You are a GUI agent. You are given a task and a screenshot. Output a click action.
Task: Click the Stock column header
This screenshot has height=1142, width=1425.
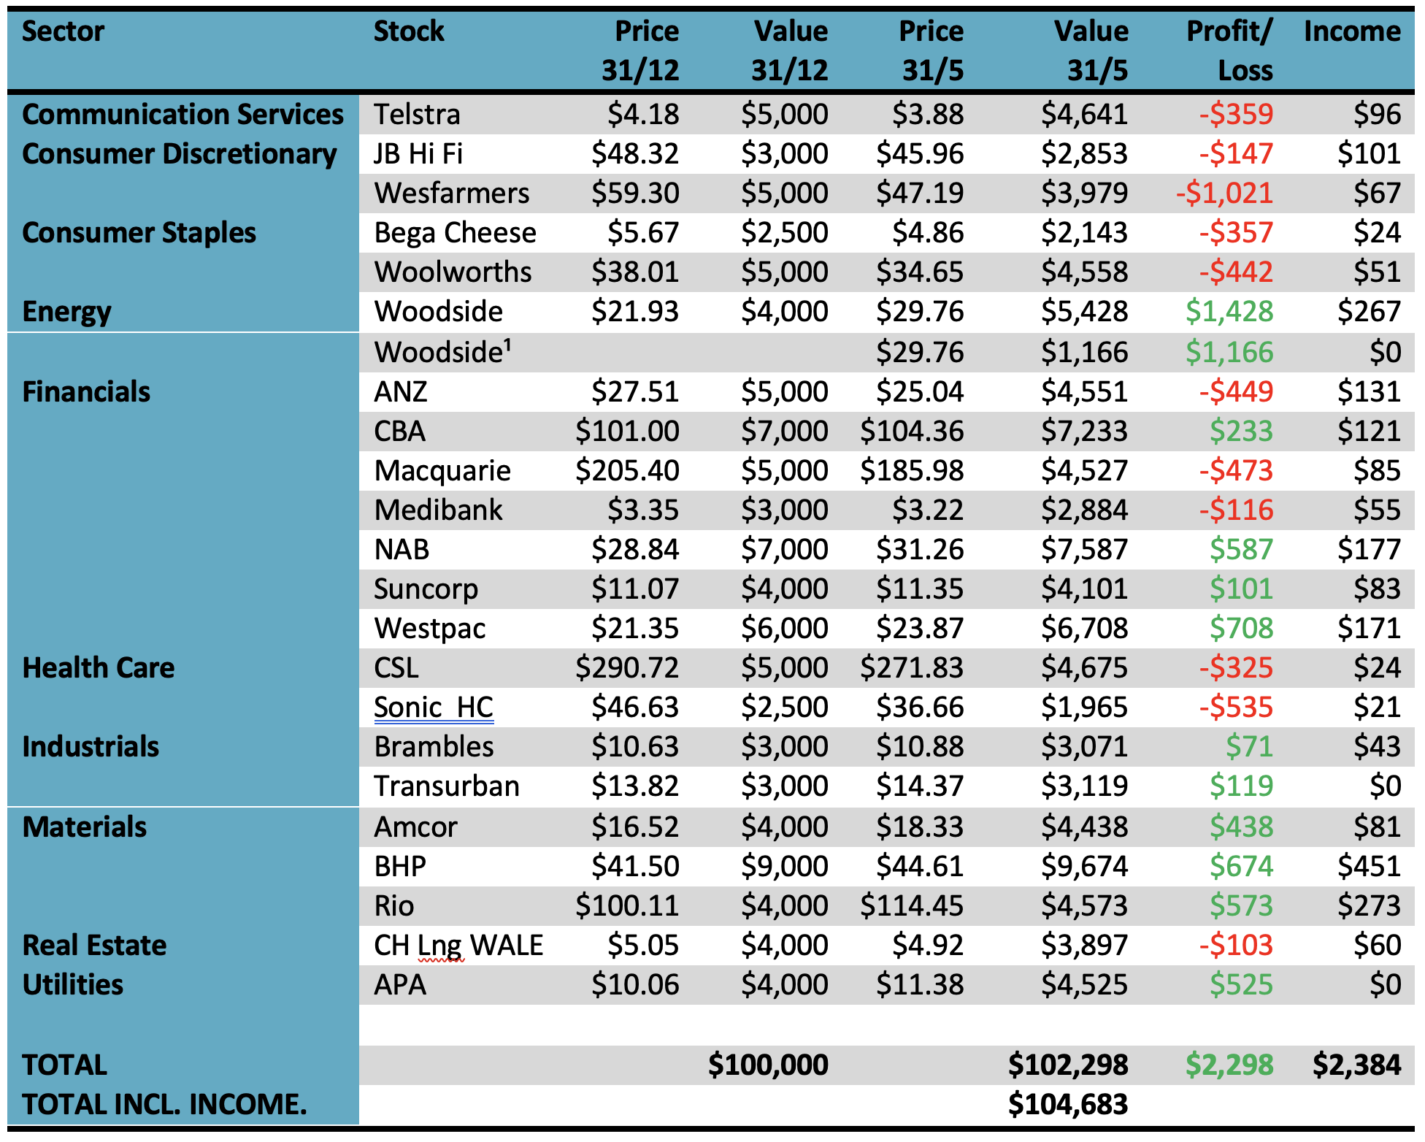coord(408,31)
